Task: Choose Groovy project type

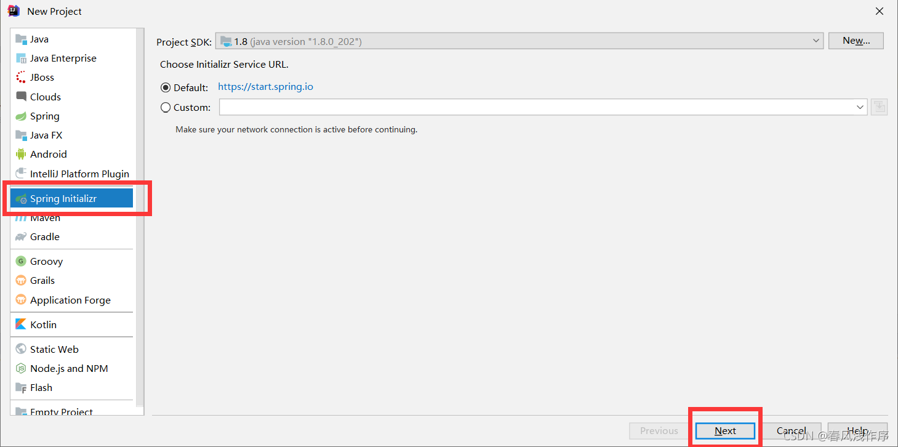Action: (71, 261)
